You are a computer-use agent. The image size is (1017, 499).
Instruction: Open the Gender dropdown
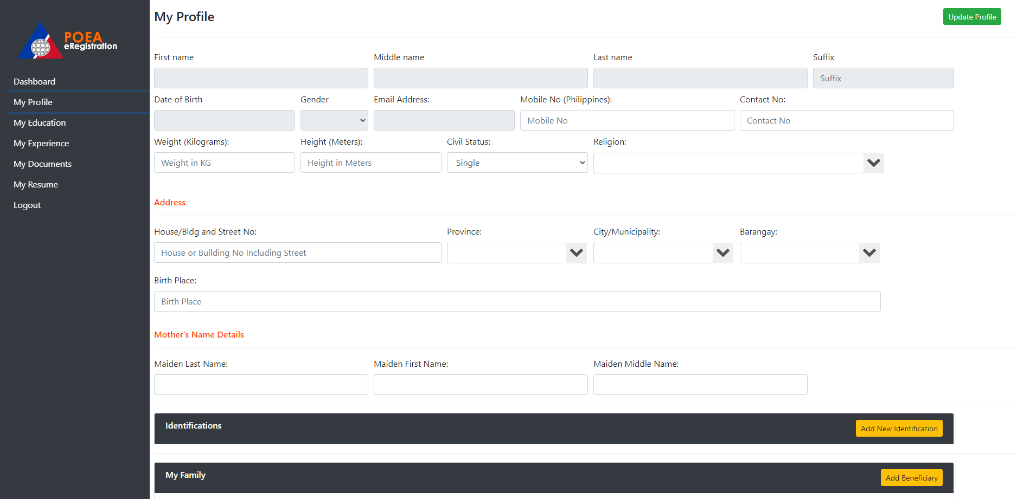click(334, 120)
